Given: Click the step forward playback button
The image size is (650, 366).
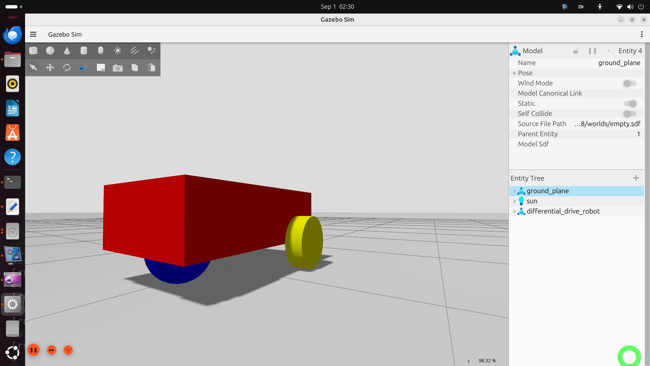Looking at the screenshot, I should coord(51,350).
